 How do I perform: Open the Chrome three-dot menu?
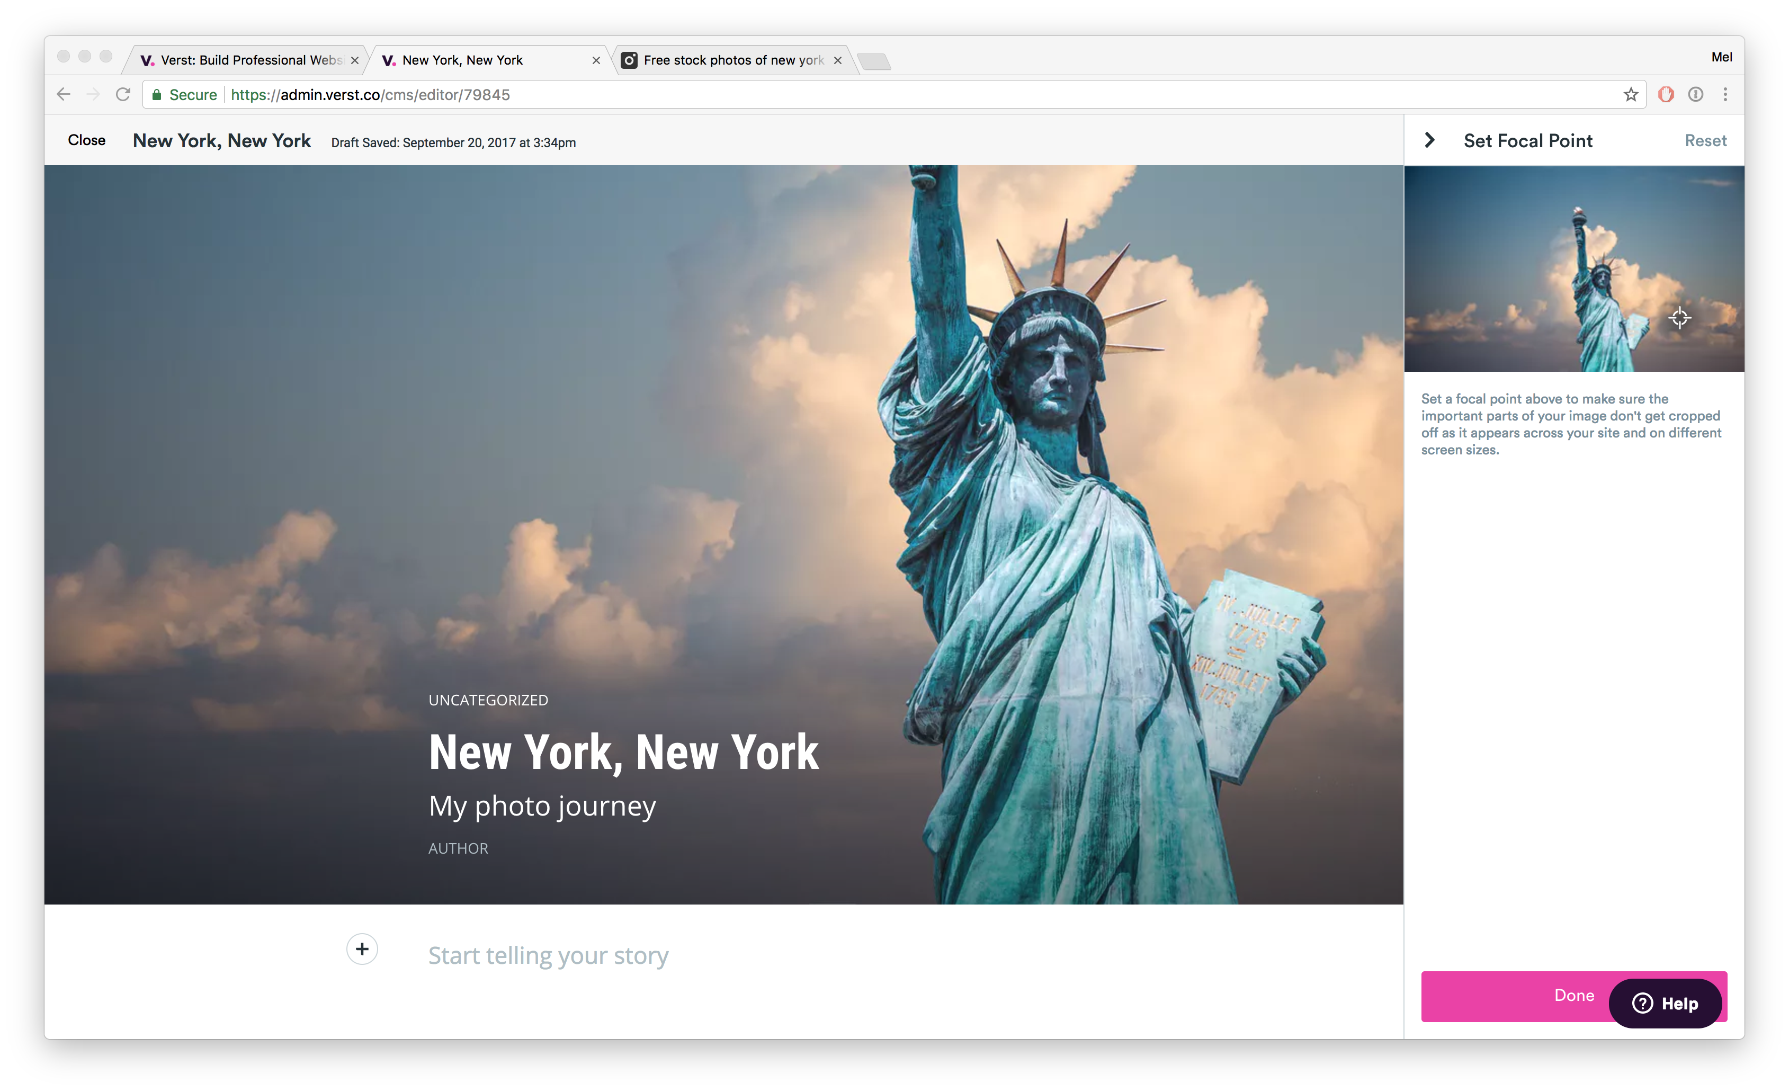(x=1725, y=94)
